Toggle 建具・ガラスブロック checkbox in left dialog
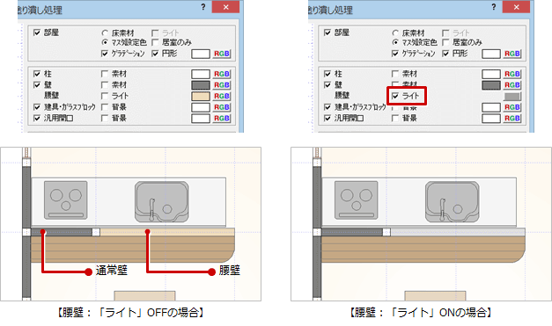This screenshot has width=552, height=326. click(x=37, y=107)
